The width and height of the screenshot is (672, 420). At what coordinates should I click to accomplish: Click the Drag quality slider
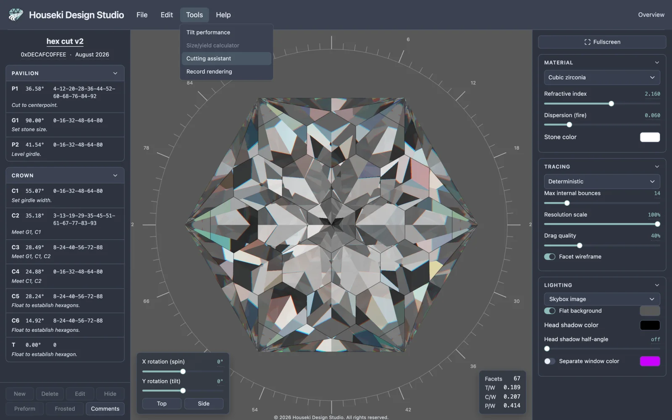602,246
